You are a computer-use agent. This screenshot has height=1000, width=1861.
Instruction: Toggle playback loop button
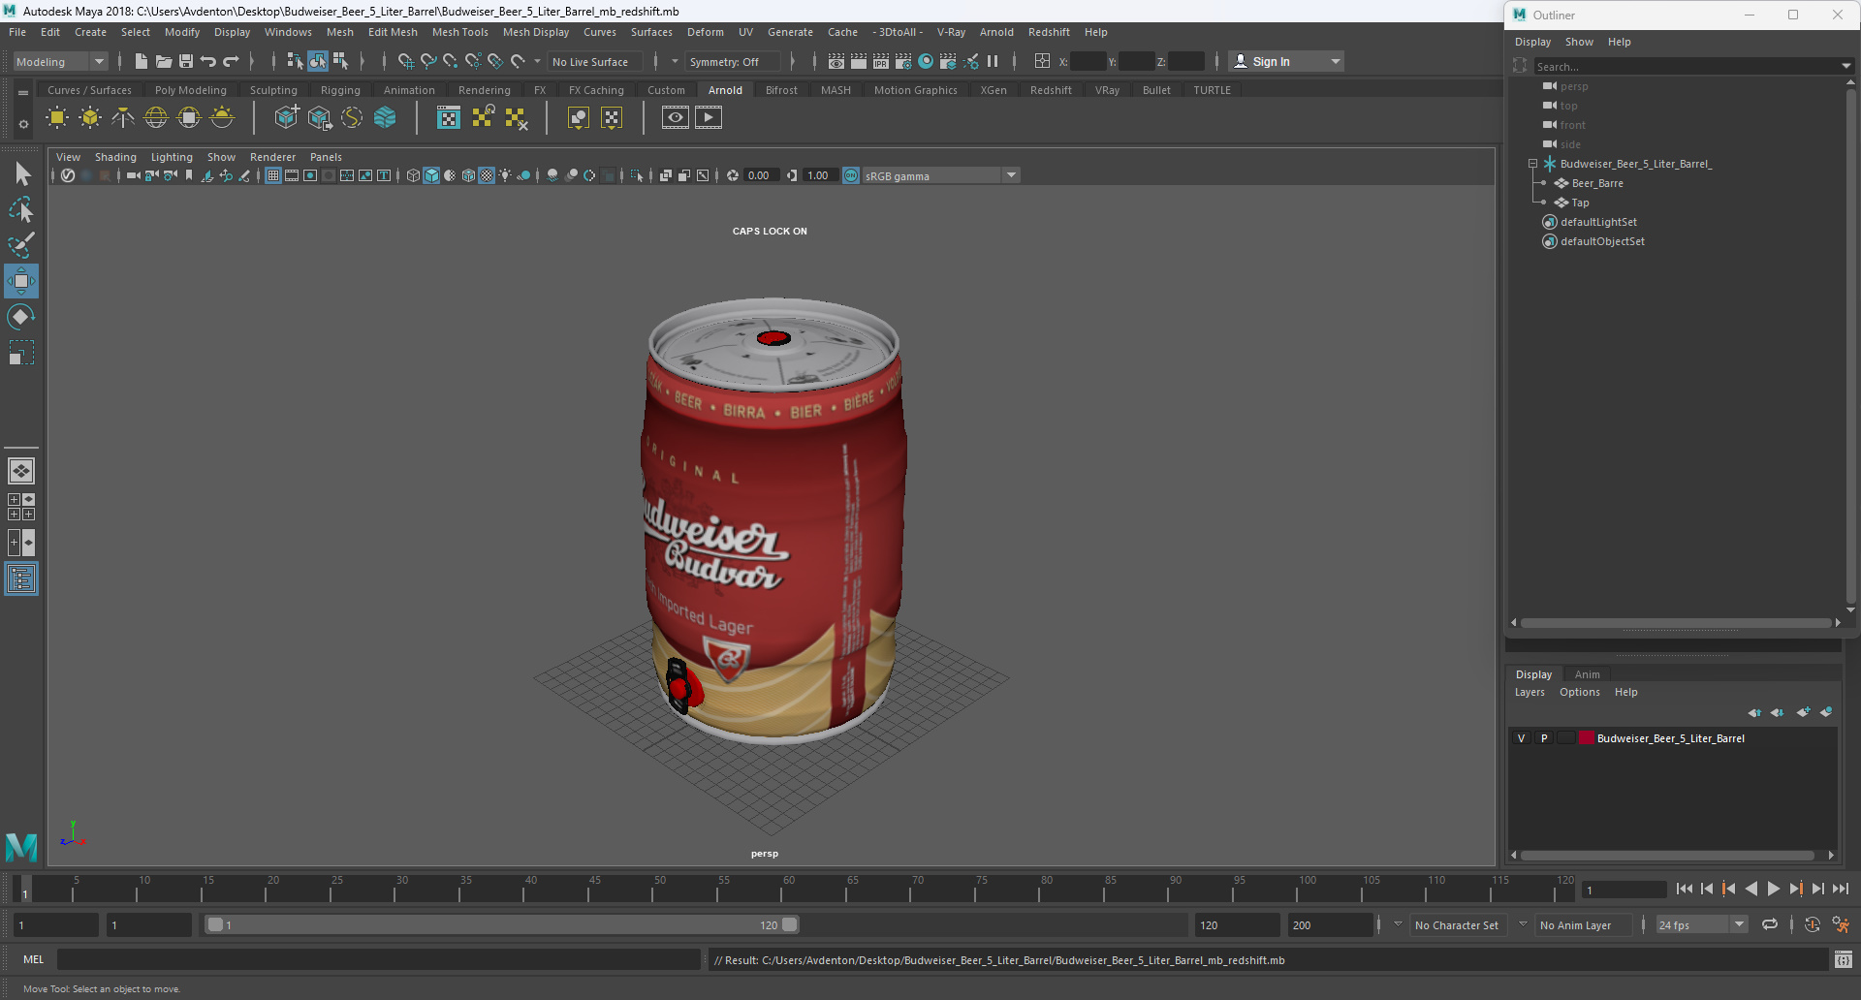1770,924
